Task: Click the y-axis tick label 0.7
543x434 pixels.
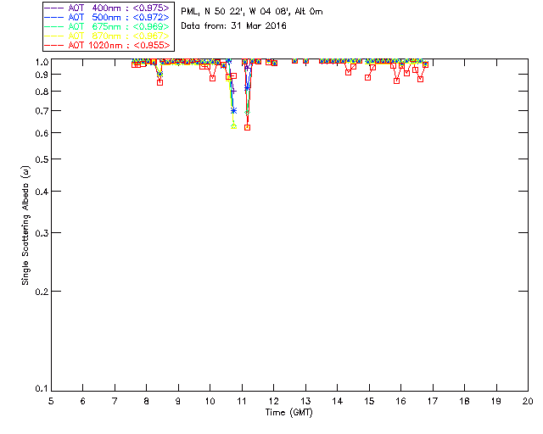Action: click(x=42, y=111)
